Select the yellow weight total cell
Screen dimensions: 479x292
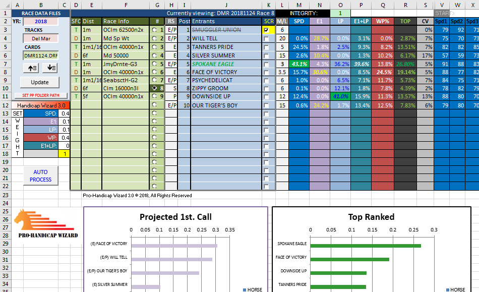click(x=64, y=153)
